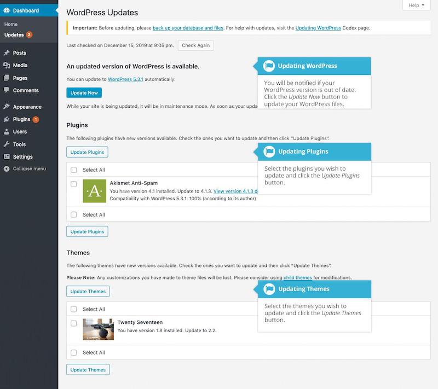This screenshot has width=438, height=389.
Task: Click the Tools wrench icon
Action: [x=7, y=144]
